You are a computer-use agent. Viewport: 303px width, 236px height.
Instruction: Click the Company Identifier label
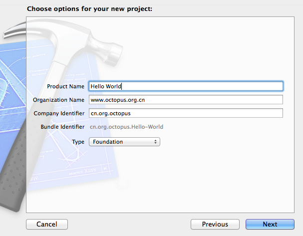(59, 113)
